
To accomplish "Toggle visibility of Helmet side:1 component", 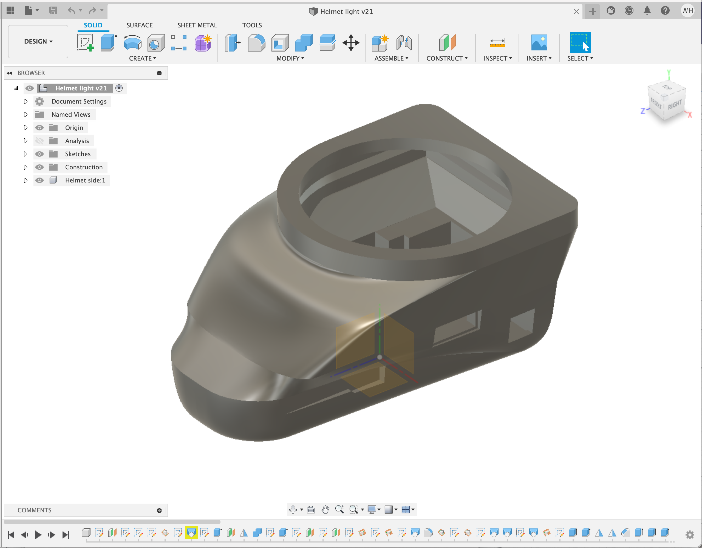I will click(39, 180).
